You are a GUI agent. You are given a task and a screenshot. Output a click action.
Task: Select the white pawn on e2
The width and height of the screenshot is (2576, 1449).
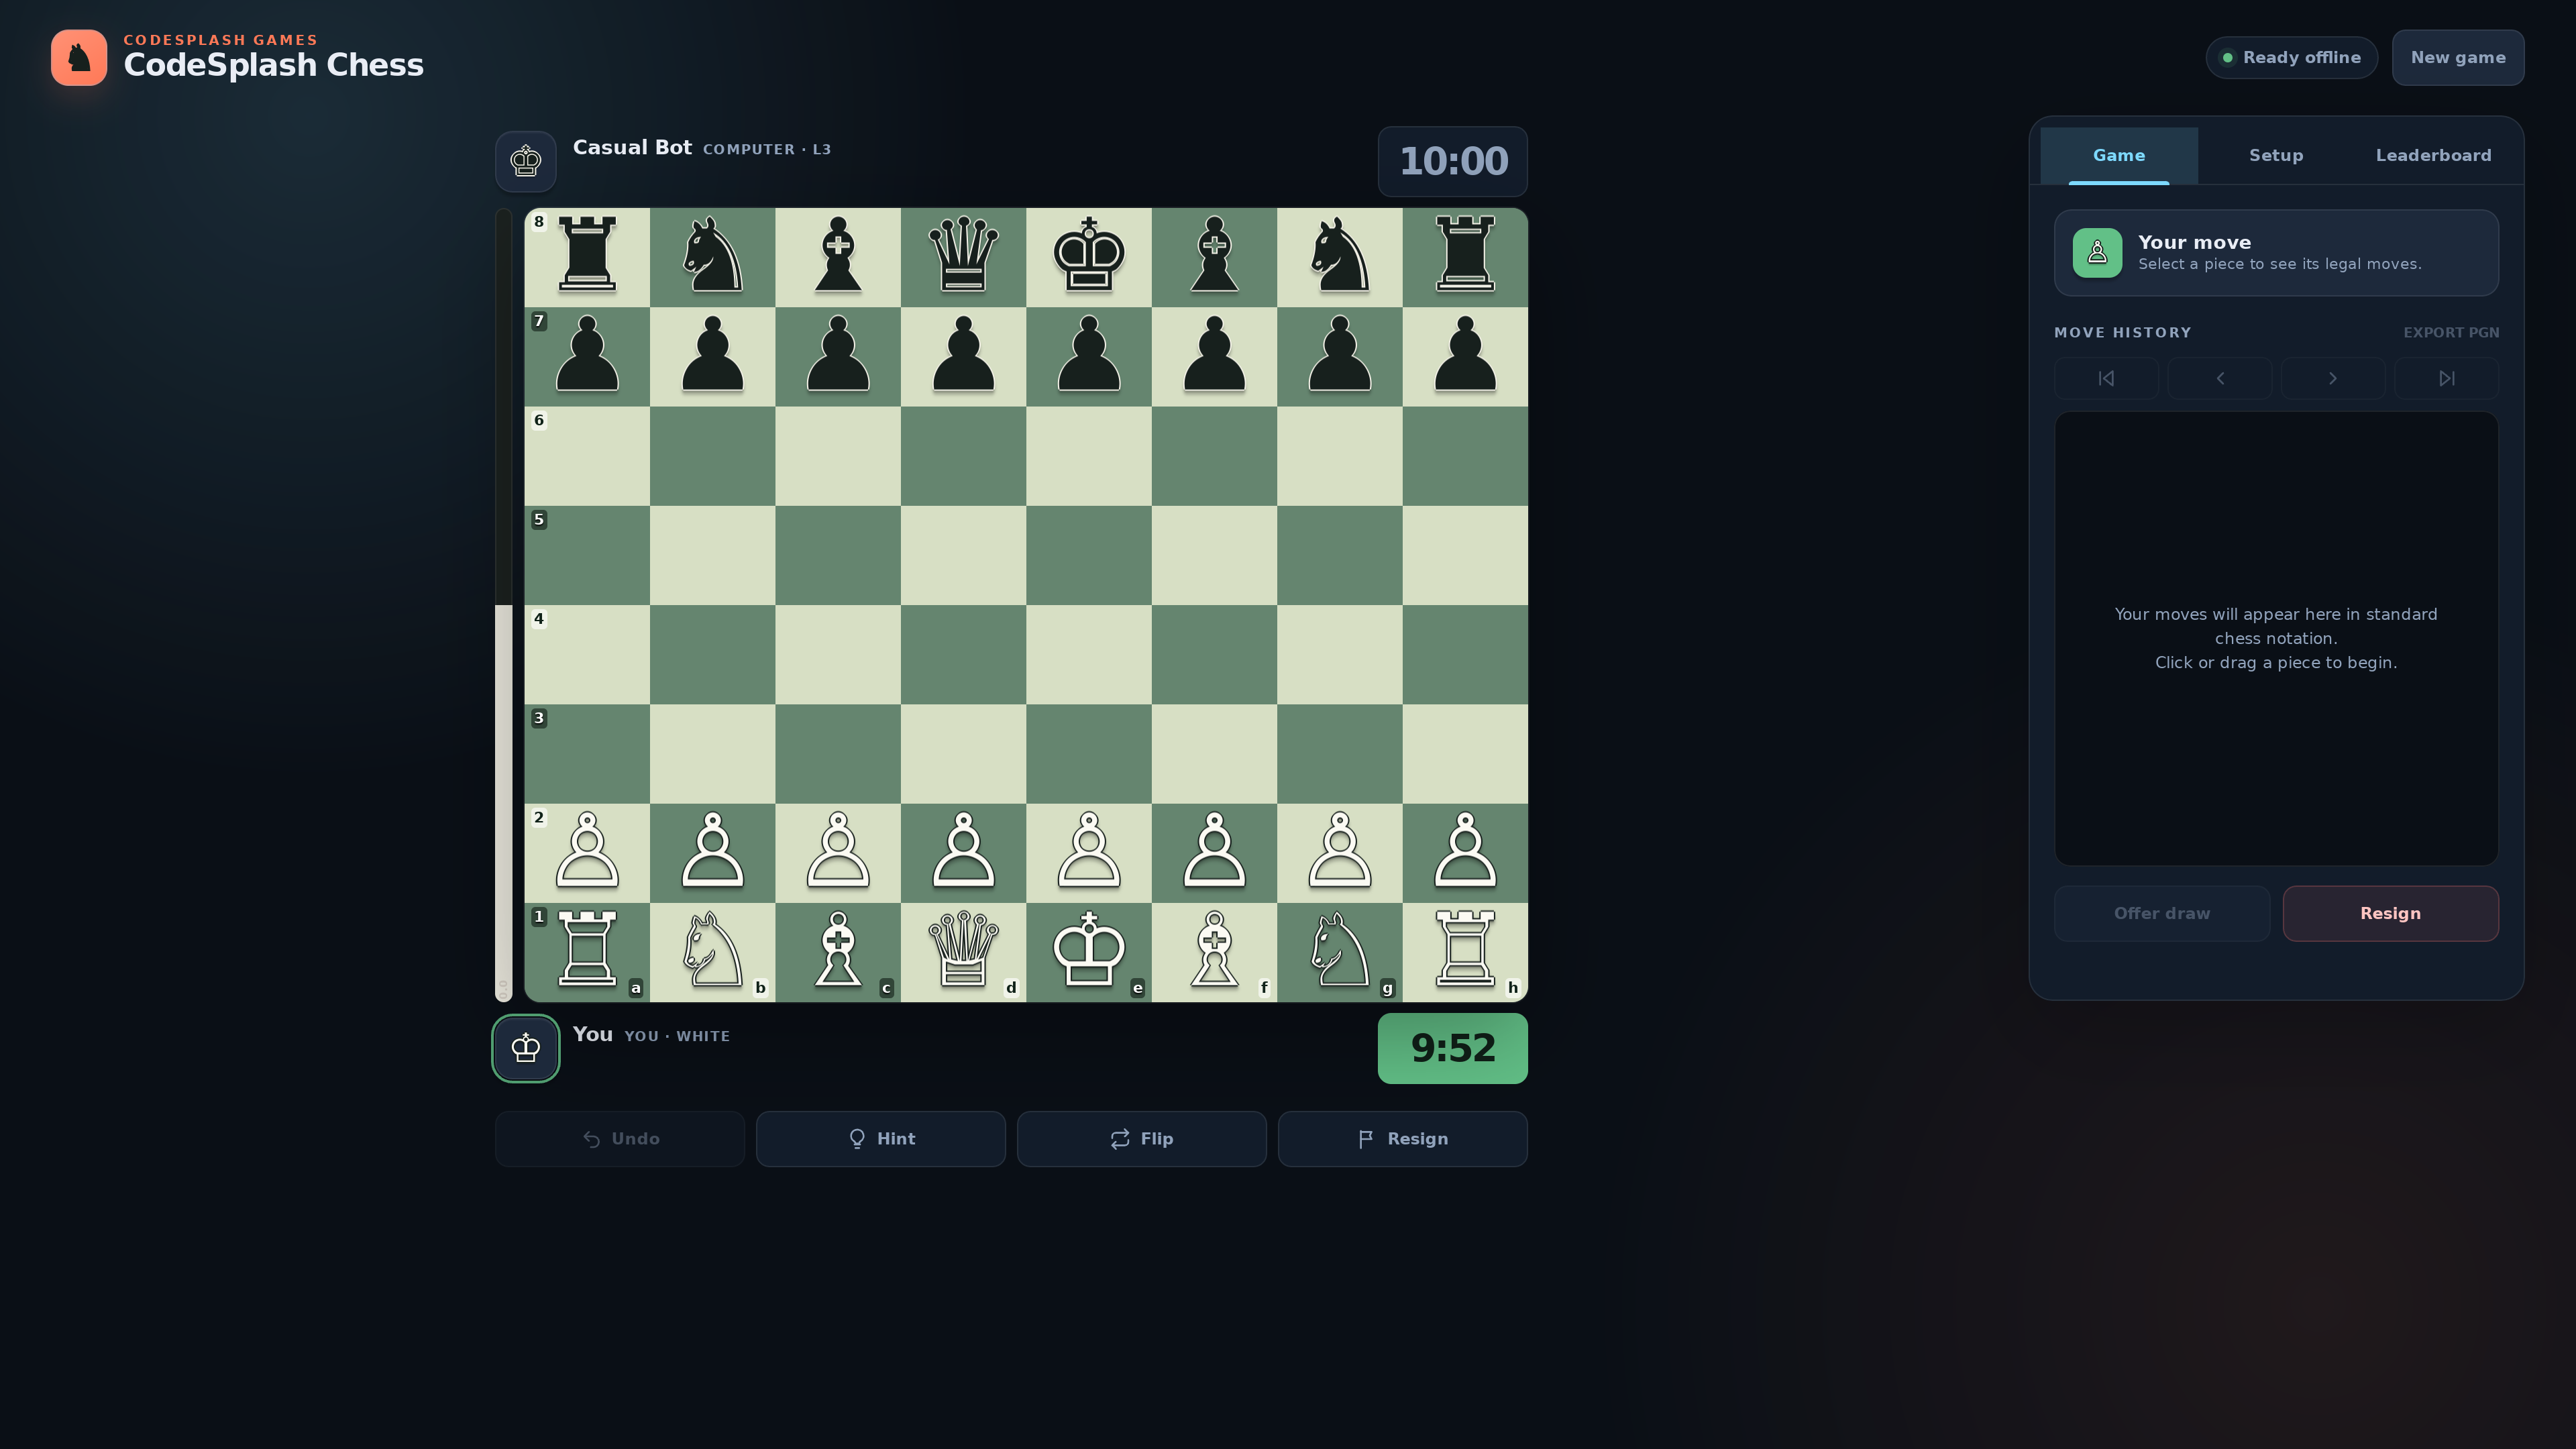(x=1088, y=853)
